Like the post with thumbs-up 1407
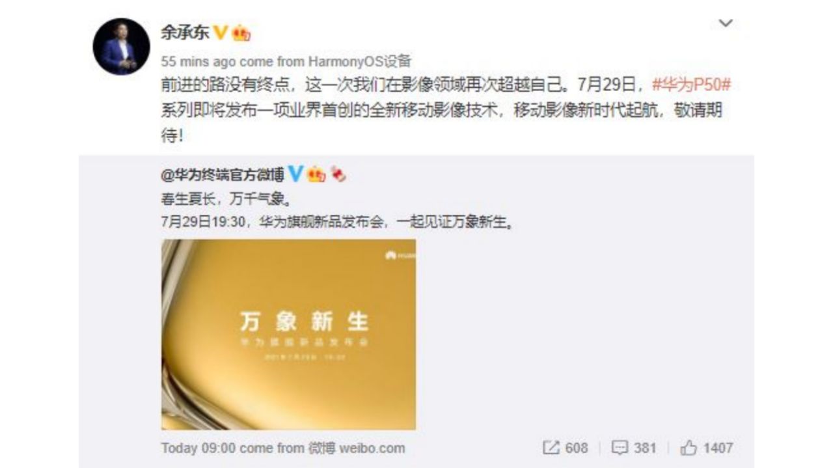 click(707, 448)
